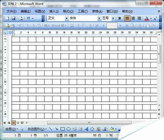Click the tab stop selector L box

[5, 32]
